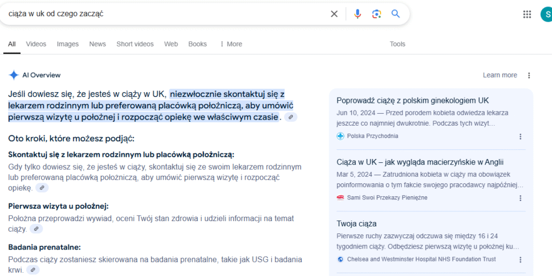This screenshot has width=552, height=276.
Task: Open the Google apps grid
Action: click(x=527, y=15)
